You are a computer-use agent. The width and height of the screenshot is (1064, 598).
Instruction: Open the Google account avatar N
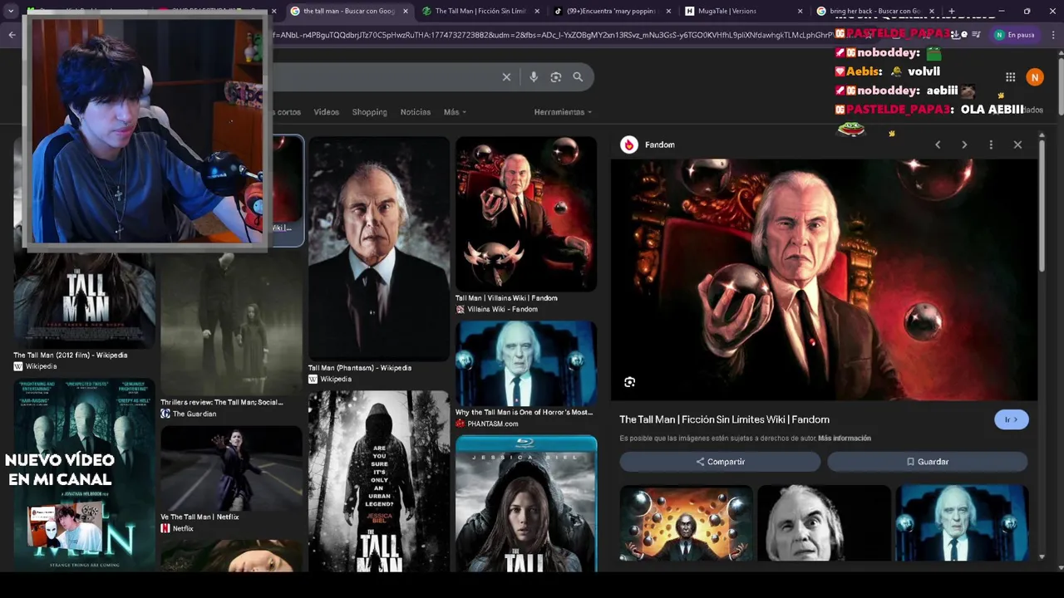tap(1035, 77)
